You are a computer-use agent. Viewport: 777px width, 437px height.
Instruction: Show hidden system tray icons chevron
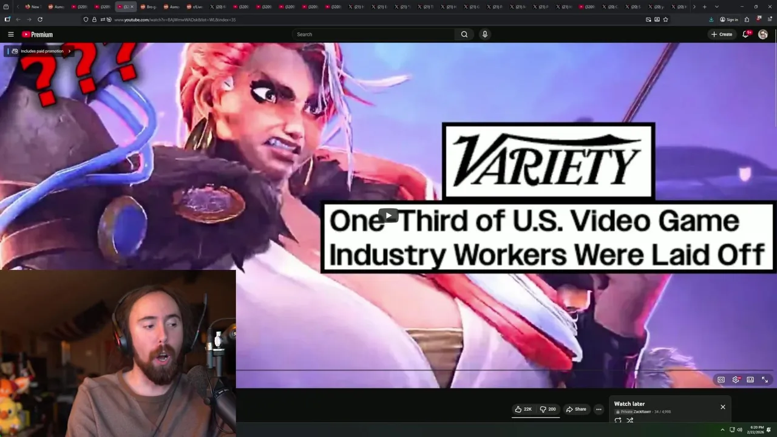click(722, 430)
